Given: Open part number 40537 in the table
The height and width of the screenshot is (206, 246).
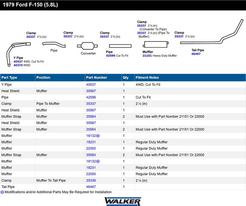Looking at the screenshot, I should click(91, 85).
